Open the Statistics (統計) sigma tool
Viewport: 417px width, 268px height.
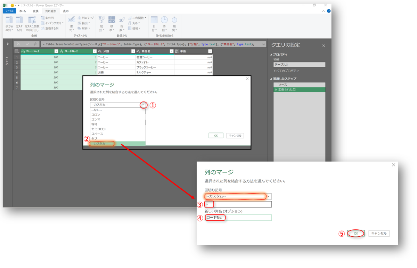pos(101,24)
